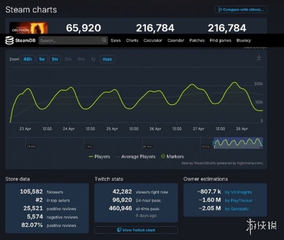This screenshot has height=240, width=284.
Task: Click the 25,521 positive reviews value
Action: pyautogui.click(x=33, y=208)
